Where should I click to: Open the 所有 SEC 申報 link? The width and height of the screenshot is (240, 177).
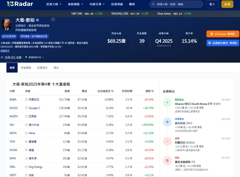[x=13, y=57]
